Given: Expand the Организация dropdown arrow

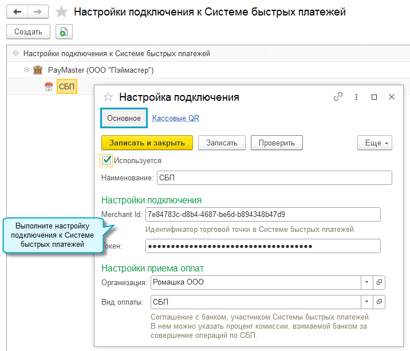Looking at the screenshot, I should pos(366,282).
